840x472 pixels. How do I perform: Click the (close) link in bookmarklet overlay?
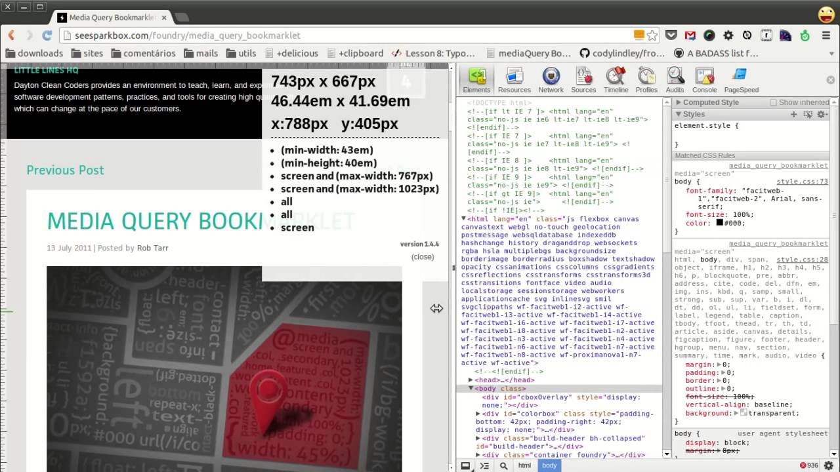(423, 256)
